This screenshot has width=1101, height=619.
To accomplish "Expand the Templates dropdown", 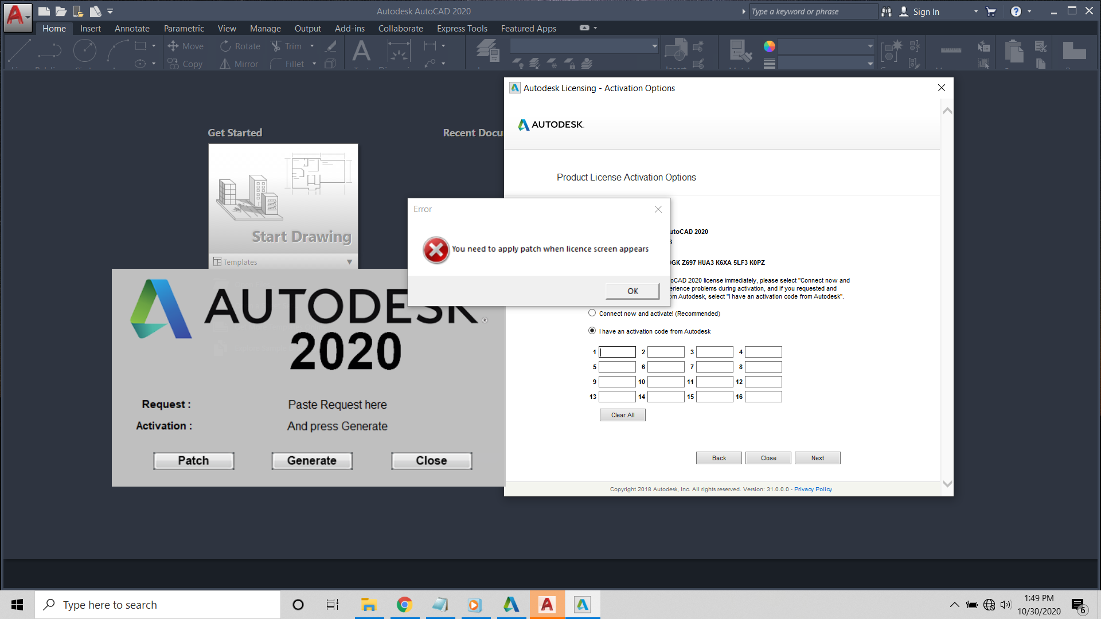I will [x=349, y=262].
